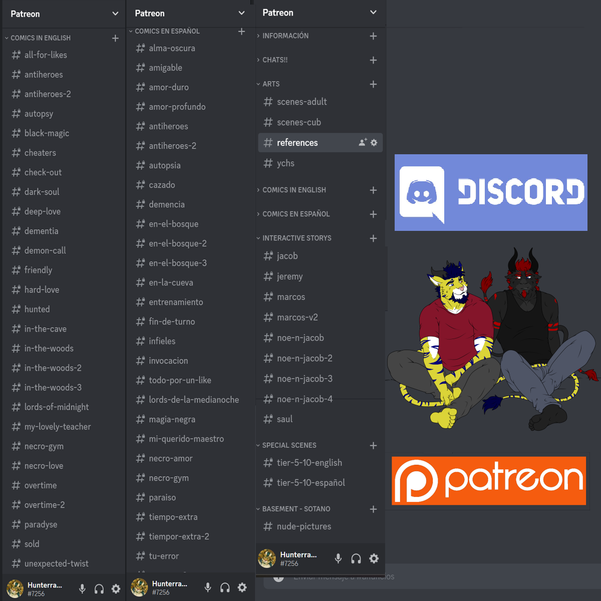601x601 pixels.
Task: Click the Hunterra avatar in right panel
Action: pyautogui.click(x=267, y=558)
